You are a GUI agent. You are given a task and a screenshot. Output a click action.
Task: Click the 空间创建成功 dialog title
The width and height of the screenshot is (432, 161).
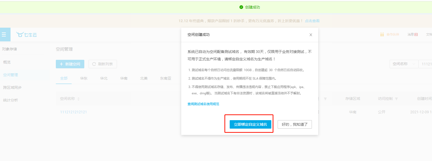tap(199, 35)
